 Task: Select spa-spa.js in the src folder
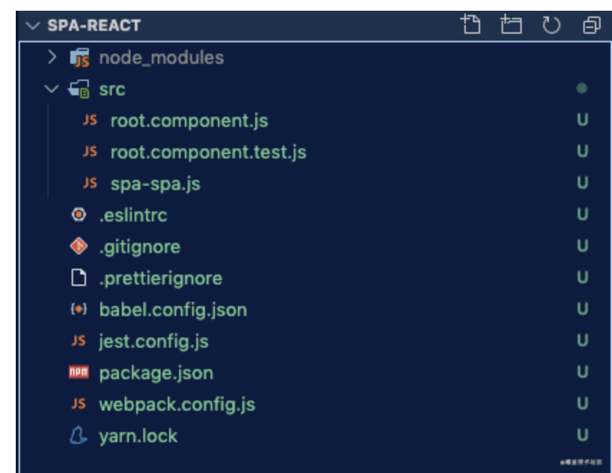pos(155,183)
